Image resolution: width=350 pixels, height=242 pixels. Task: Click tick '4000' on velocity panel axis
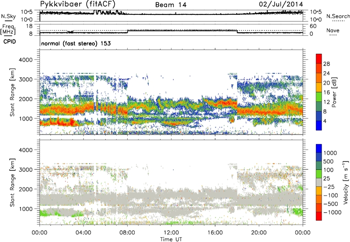pos(25,150)
